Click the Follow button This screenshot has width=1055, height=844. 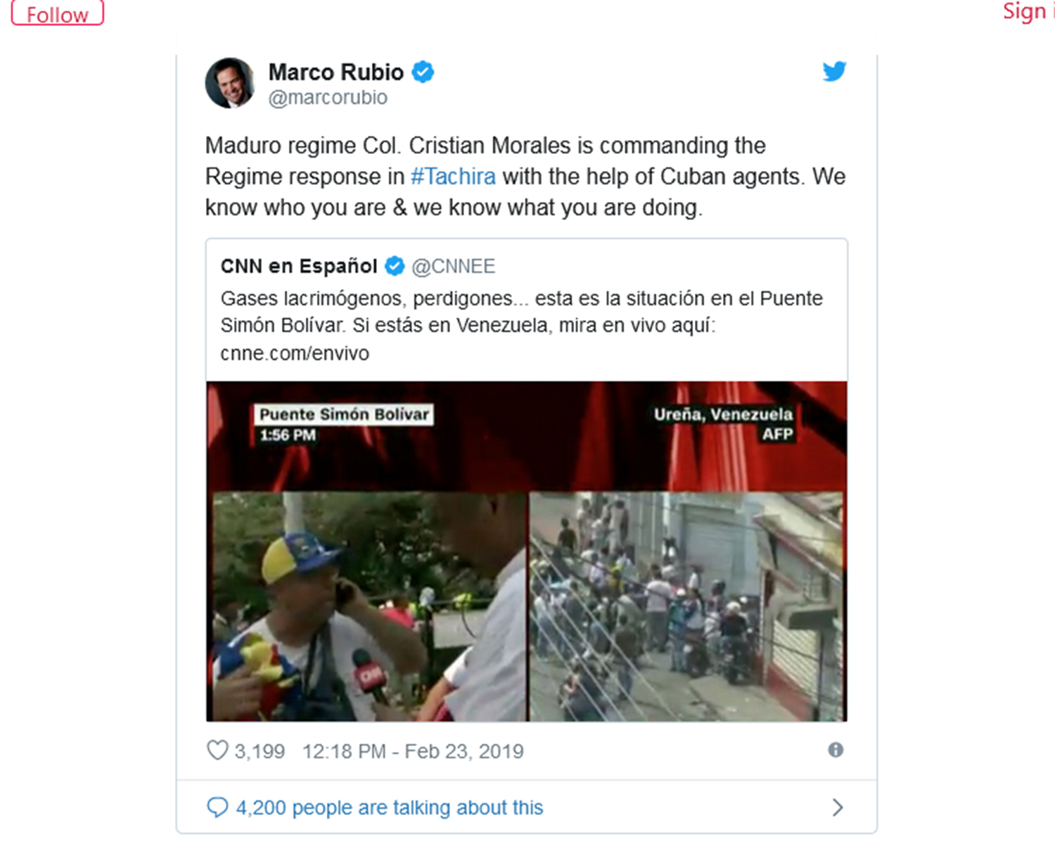[x=58, y=13]
